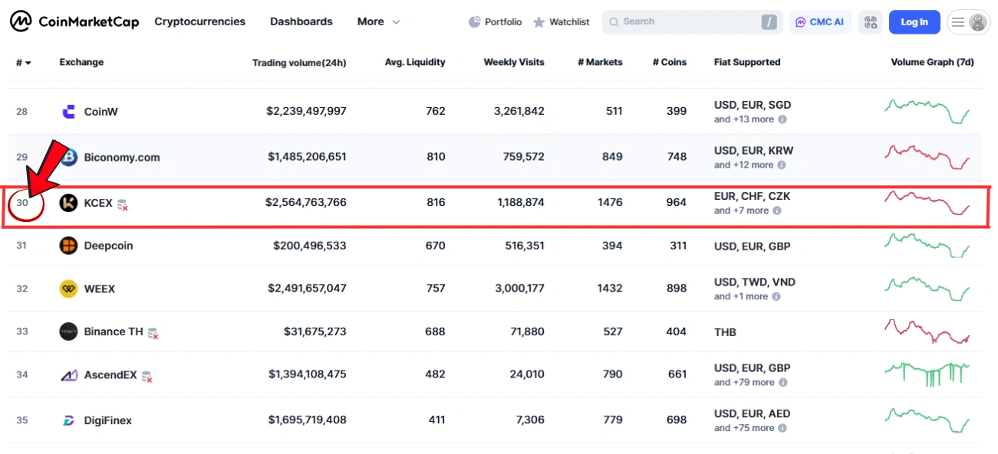Sort by Weekly Visits column
998x454 pixels.
(x=514, y=62)
